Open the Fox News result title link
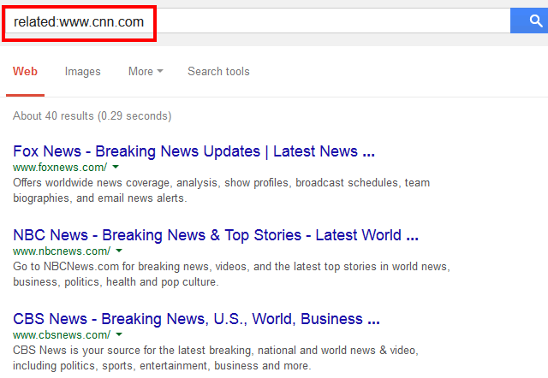Screen dimensions: 548x378 click(194, 151)
